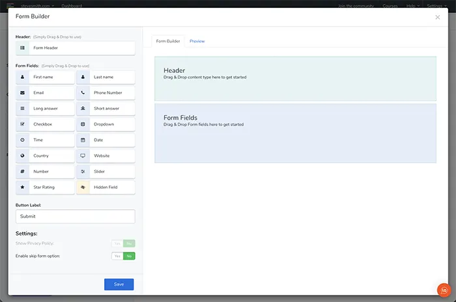Open the Help dropdown menu
Screen dimensions: 456x302
tap(413, 5)
